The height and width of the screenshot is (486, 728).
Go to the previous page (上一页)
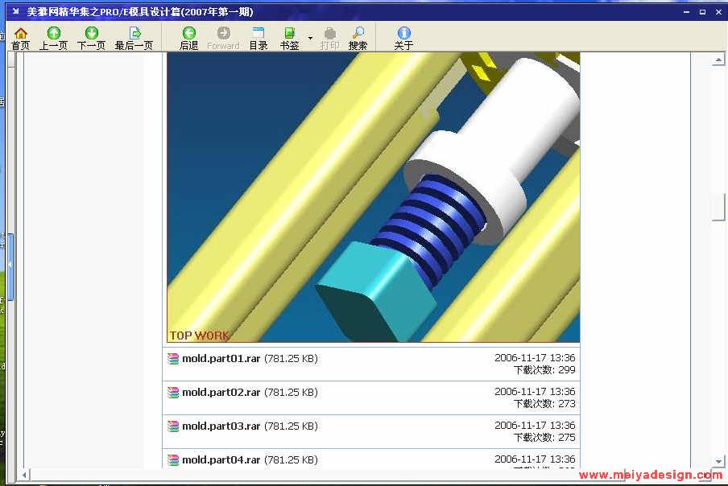point(53,38)
